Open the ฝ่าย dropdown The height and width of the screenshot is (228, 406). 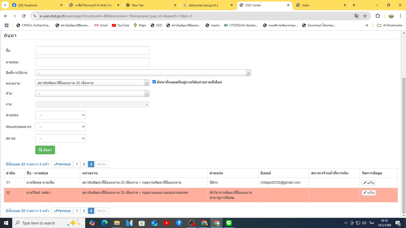(92, 94)
